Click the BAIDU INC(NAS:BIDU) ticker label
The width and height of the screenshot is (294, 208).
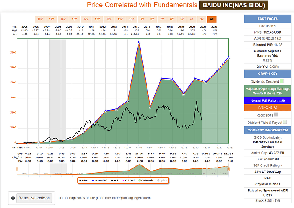234,5
